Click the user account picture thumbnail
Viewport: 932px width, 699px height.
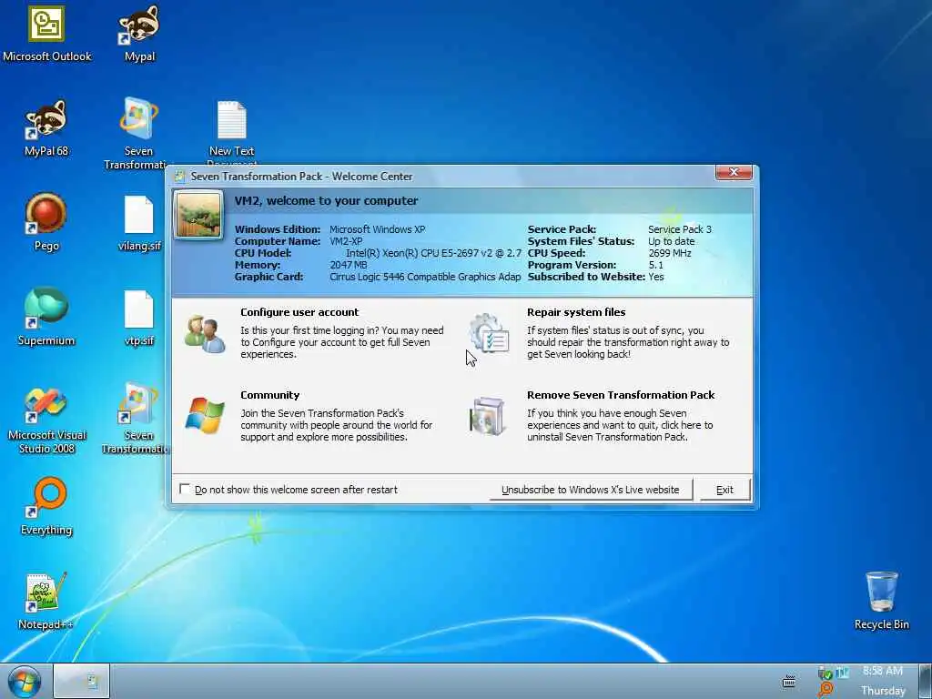198,215
